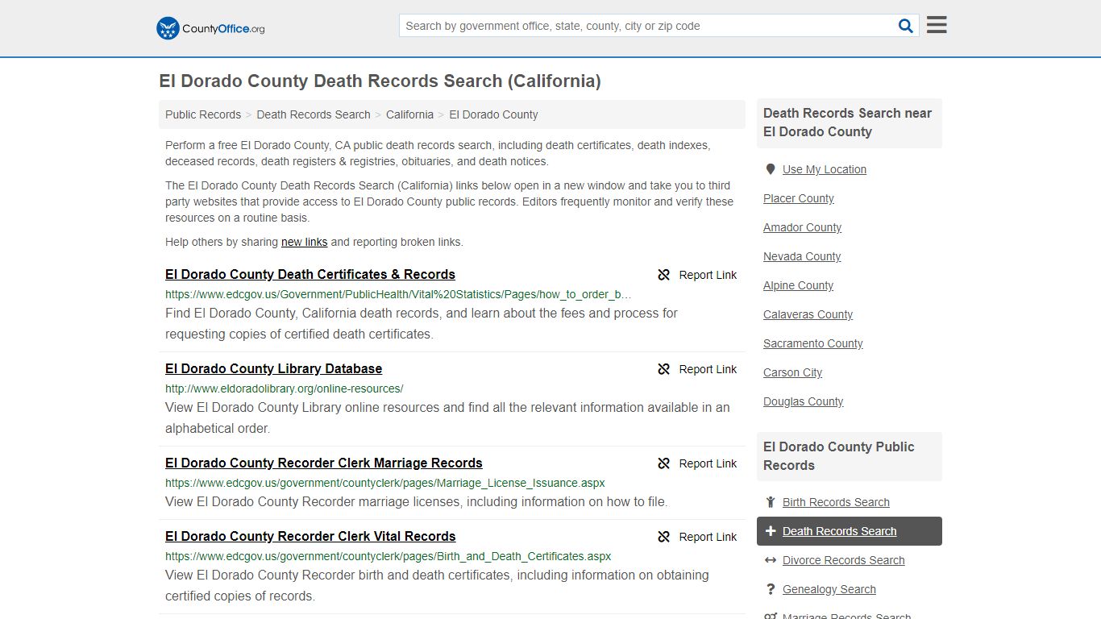Open Nevada County link
1101x619 pixels.
[802, 256]
